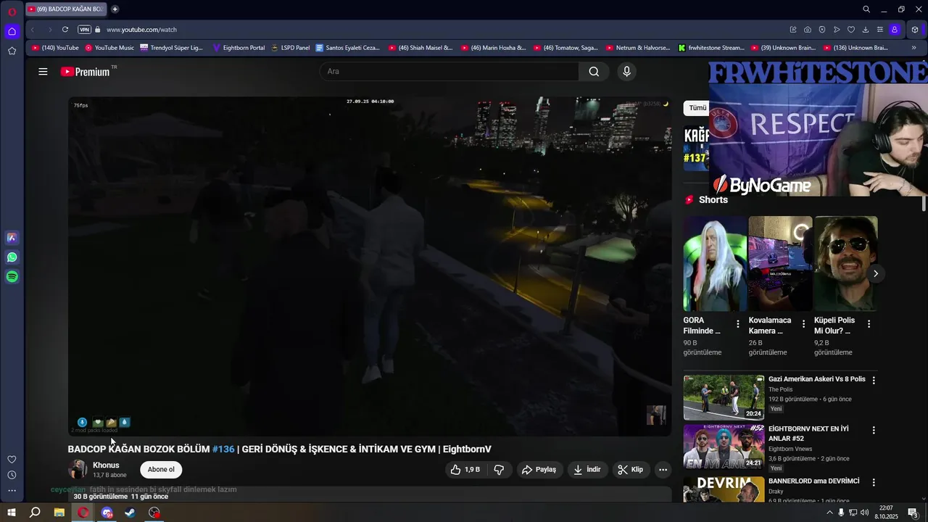Open the Gazi Amerikan Askeri video thumbnail
The image size is (928, 522).
[x=724, y=397]
